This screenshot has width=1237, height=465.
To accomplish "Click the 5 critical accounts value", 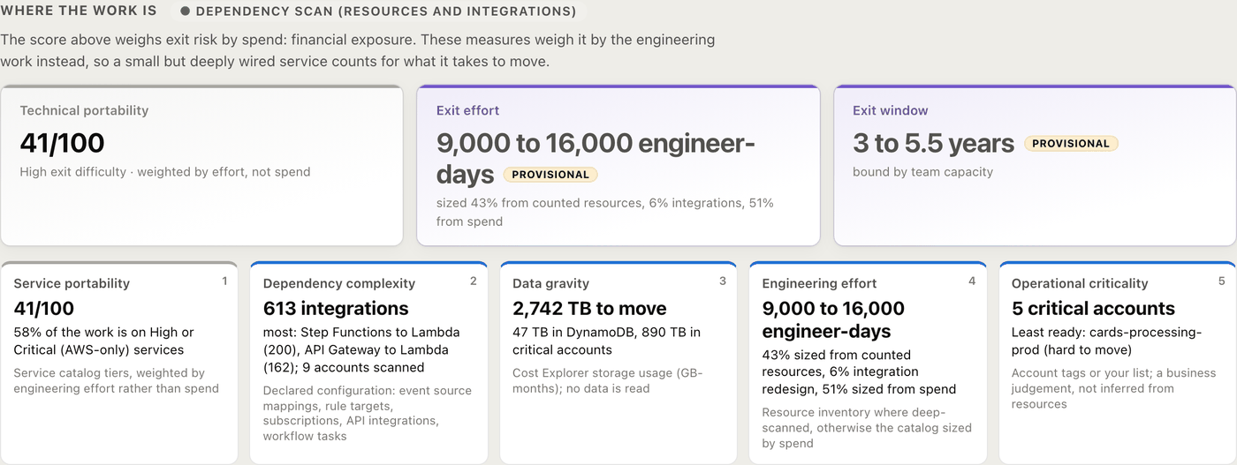I will 1093,308.
